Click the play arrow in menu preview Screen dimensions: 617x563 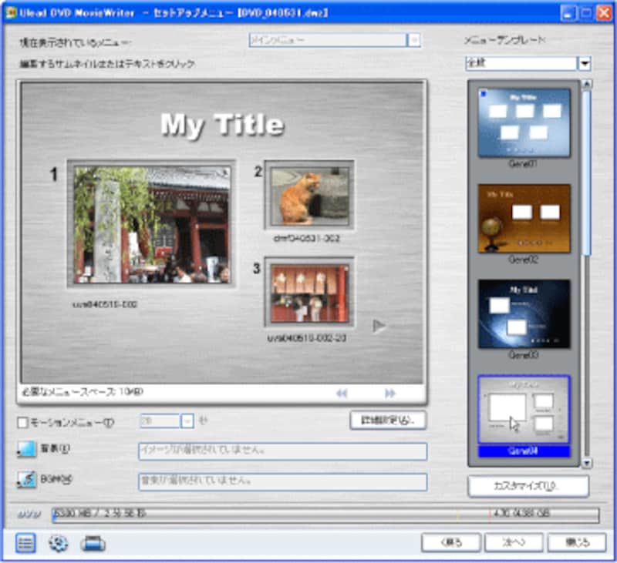(x=379, y=326)
